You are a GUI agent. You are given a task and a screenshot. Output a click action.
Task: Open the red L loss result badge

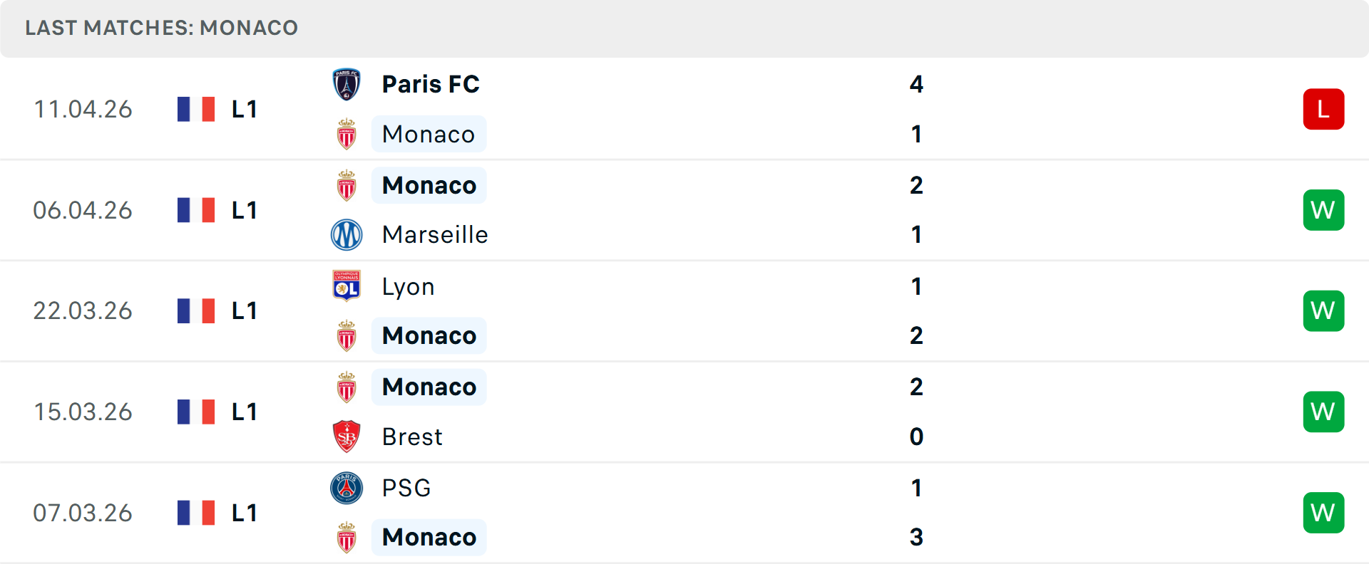click(1323, 109)
